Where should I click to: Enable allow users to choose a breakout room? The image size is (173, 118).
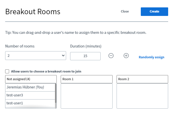pos(7,71)
